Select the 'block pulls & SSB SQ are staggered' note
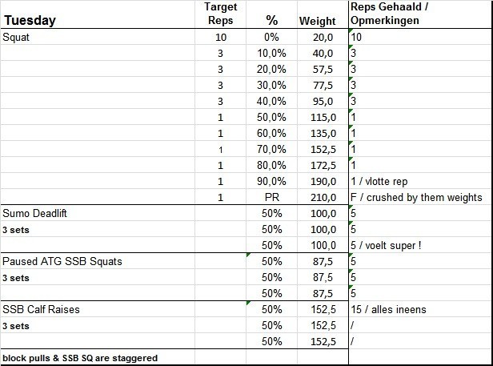The image size is (493, 366). (80, 357)
